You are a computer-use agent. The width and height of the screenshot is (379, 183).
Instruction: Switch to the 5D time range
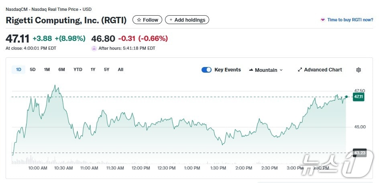[33, 69]
